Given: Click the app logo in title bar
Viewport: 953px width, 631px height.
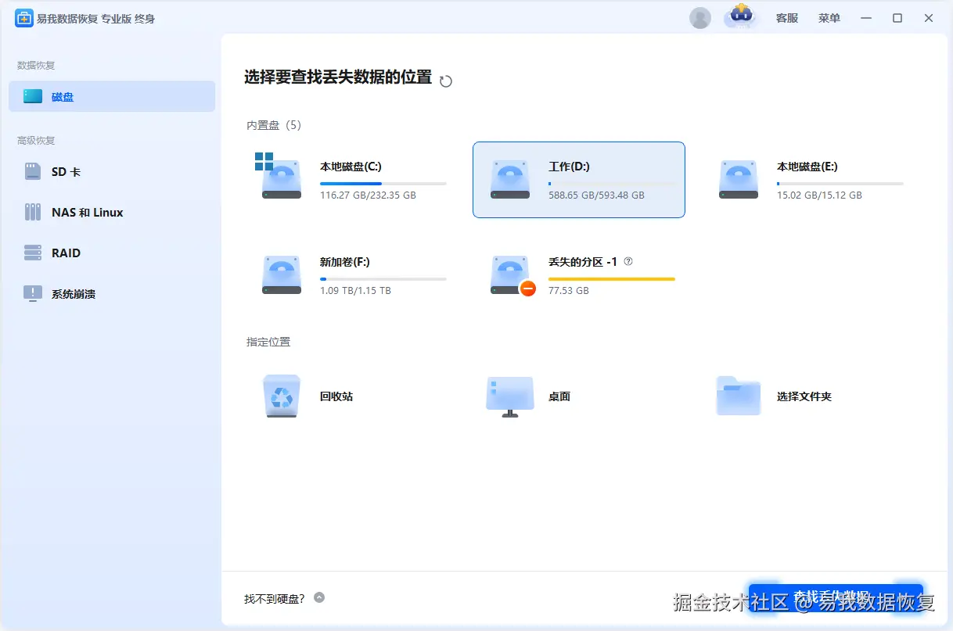Looking at the screenshot, I should [23, 18].
